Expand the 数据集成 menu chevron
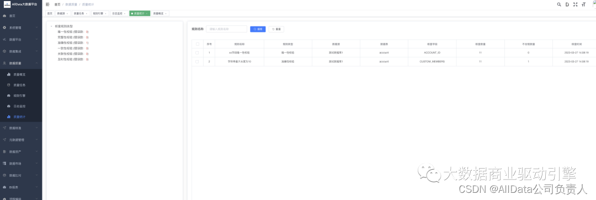596x200 pixels. [x=37, y=51]
